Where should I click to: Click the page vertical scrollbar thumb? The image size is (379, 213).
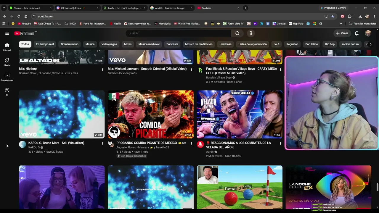coord(378,187)
